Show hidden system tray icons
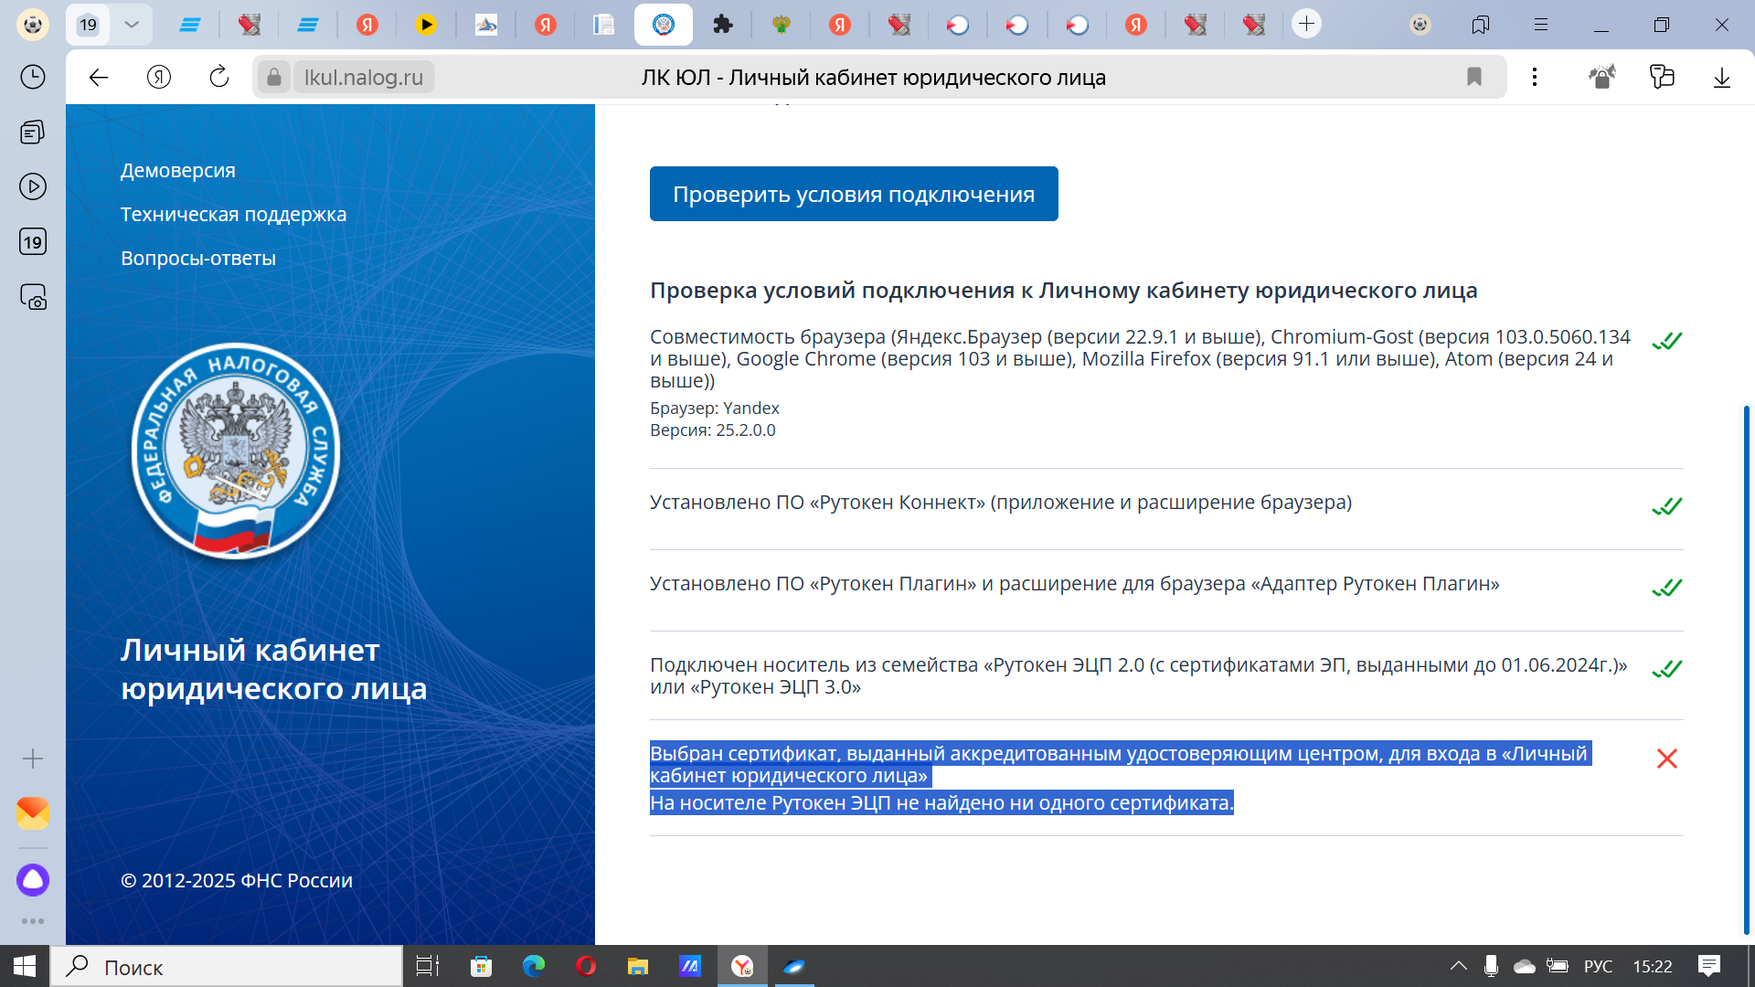 [x=1459, y=966]
